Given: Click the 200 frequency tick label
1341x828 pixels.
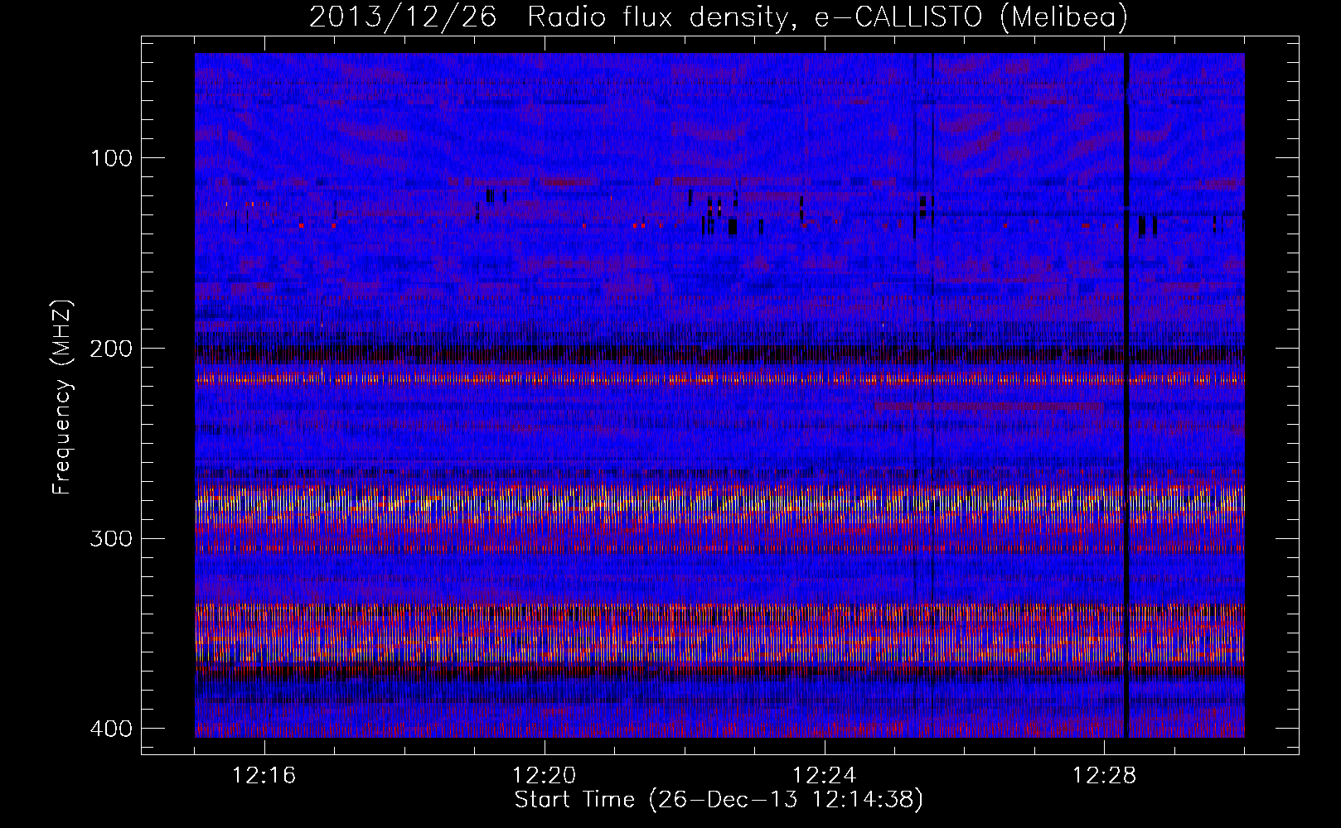Looking at the screenshot, I should [110, 349].
